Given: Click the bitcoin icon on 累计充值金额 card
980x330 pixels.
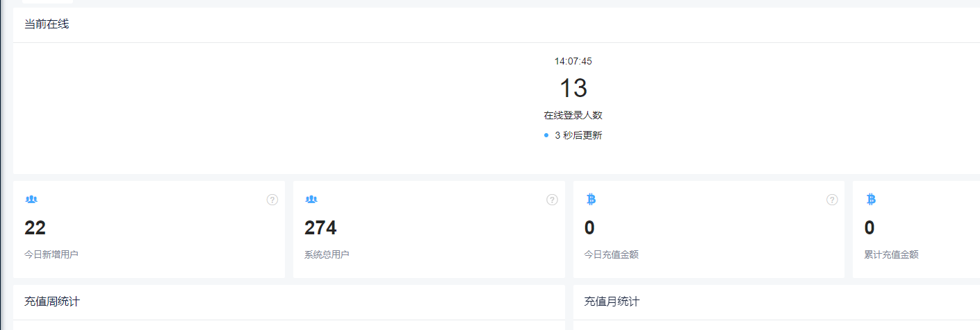Looking at the screenshot, I should point(871,200).
